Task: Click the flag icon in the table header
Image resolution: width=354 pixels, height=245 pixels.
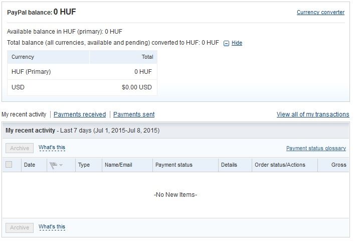Action: 53,165
